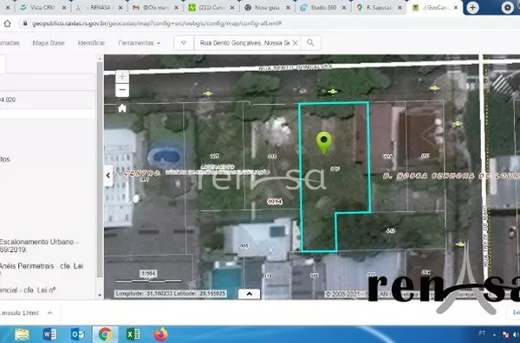Switch to the Nova guia tab
The height and width of the screenshot is (343, 520).
click(x=267, y=7)
